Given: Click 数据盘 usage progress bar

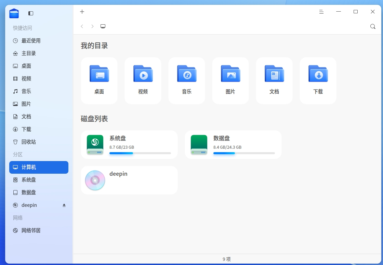Looking at the screenshot, I should (244, 153).
